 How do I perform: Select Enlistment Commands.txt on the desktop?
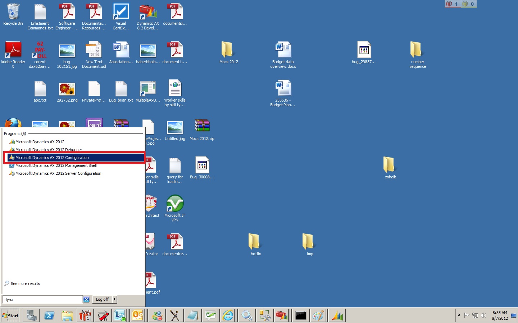pos(40,17)
